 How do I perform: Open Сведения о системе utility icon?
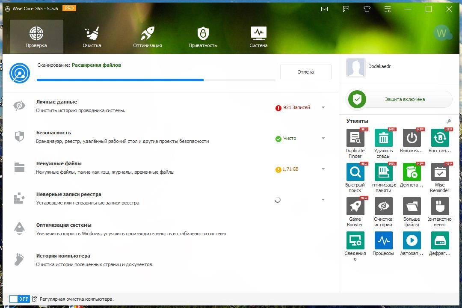pos(355,240)
